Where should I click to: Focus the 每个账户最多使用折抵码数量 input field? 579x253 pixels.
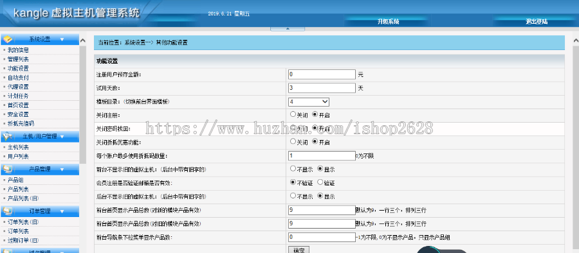pos(322,156)
